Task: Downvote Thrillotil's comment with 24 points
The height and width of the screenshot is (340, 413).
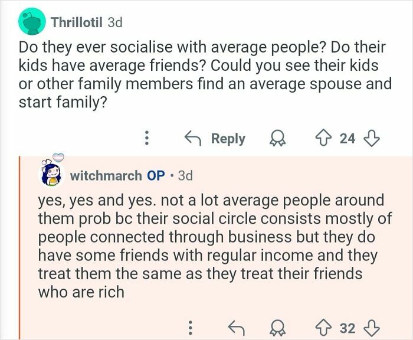Action: click(x=371, y=139)
